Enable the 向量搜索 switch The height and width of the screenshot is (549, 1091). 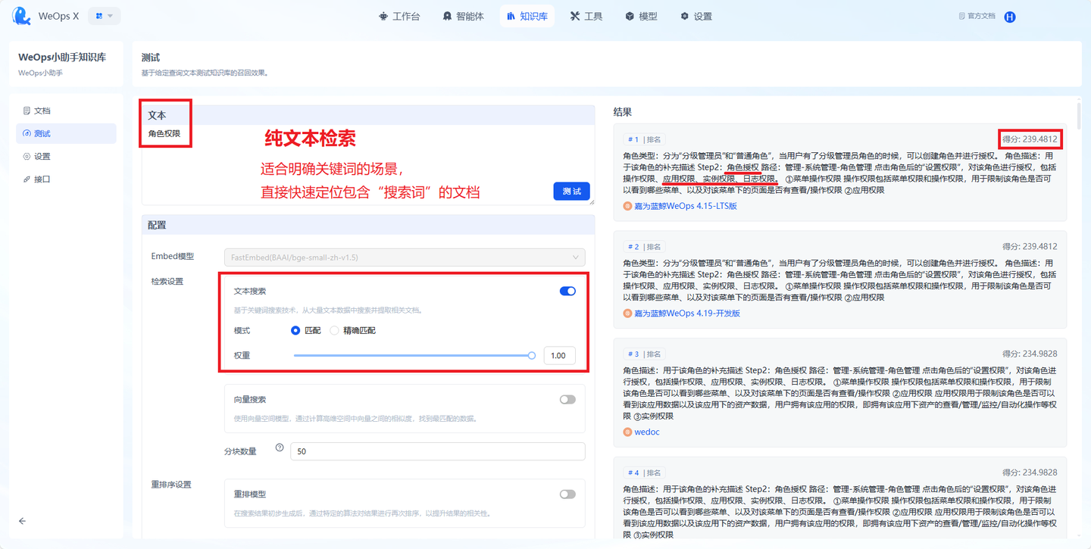click(567, 399)
